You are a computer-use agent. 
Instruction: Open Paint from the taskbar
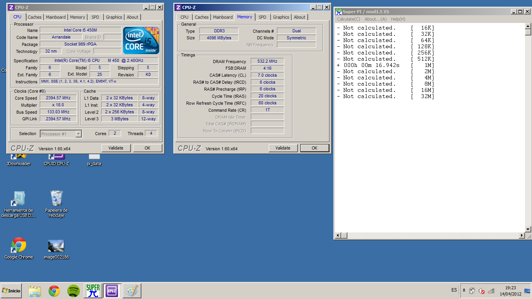[x=132, y=291]
